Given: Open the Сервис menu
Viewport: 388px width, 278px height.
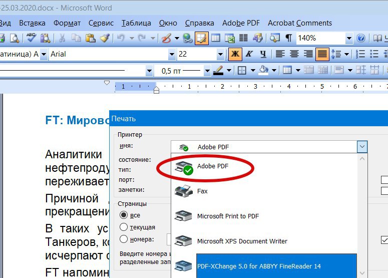Looking at the screenshot, I should point(101,23).
